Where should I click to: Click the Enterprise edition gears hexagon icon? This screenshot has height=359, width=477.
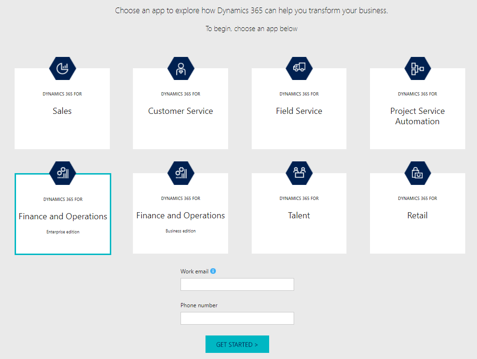(x=63, y=173)
